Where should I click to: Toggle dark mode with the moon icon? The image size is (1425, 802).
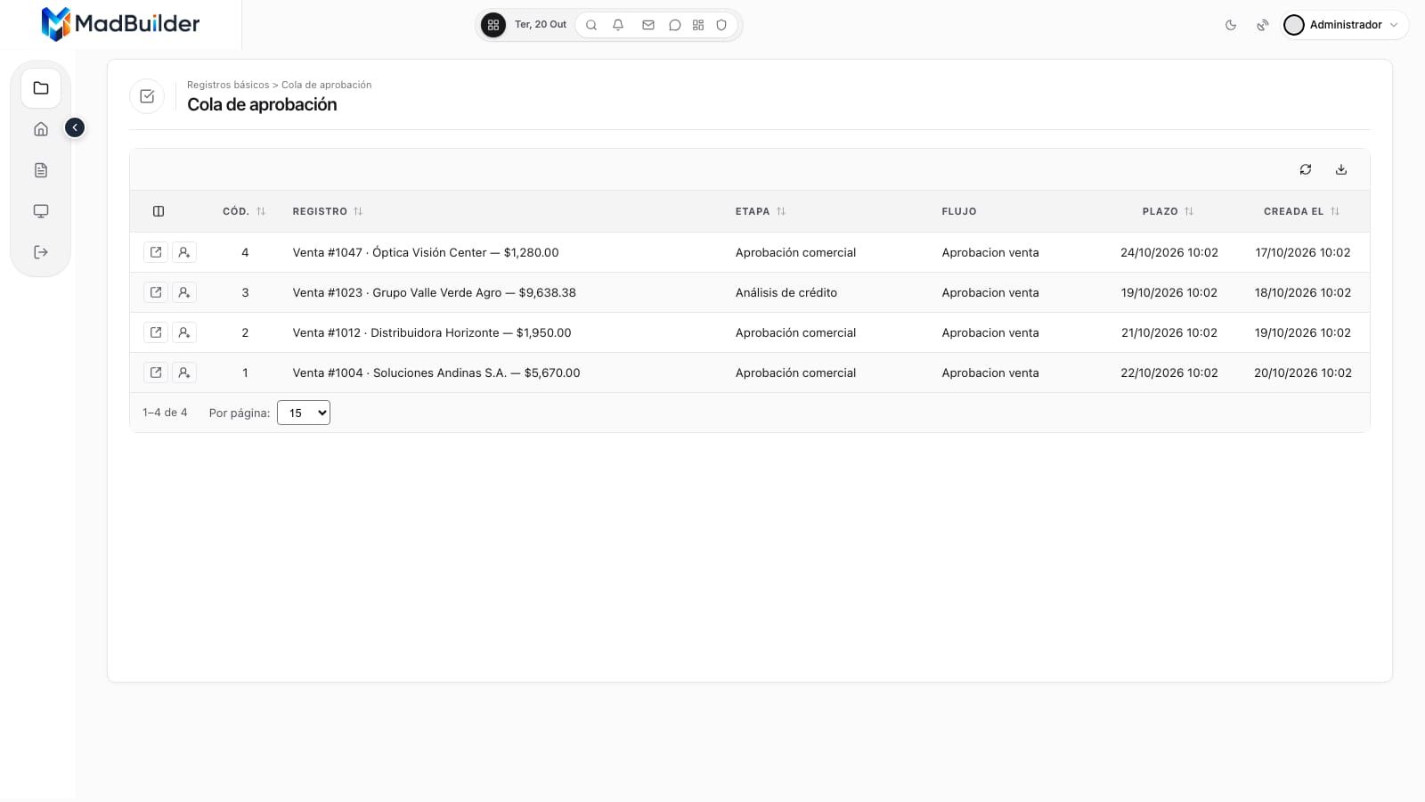(1231, 25)
